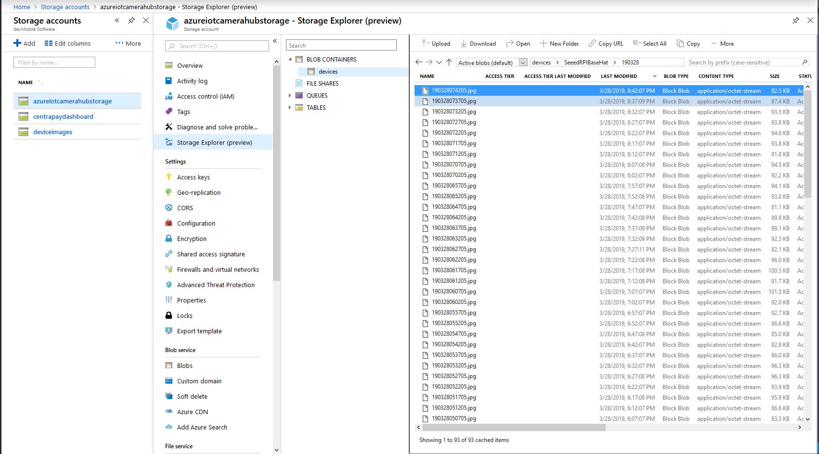Expand the QUEUES tree node
Screen dimensions: 819x454
[290, 95]
